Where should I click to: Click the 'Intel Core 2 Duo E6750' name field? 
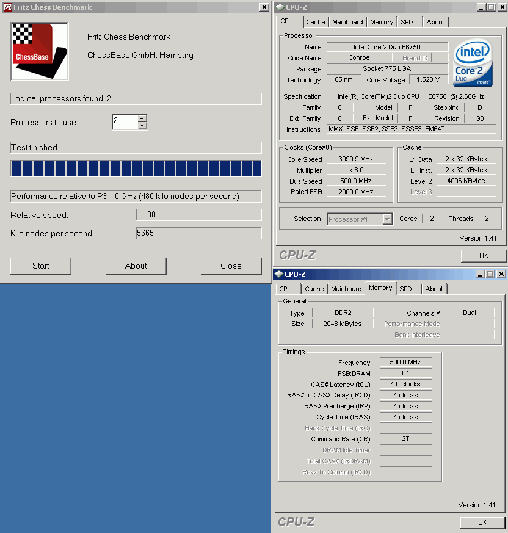tap(387, 47)
